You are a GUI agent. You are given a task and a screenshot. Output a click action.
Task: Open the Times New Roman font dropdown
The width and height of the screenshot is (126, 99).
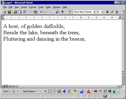tap(94, 12)
